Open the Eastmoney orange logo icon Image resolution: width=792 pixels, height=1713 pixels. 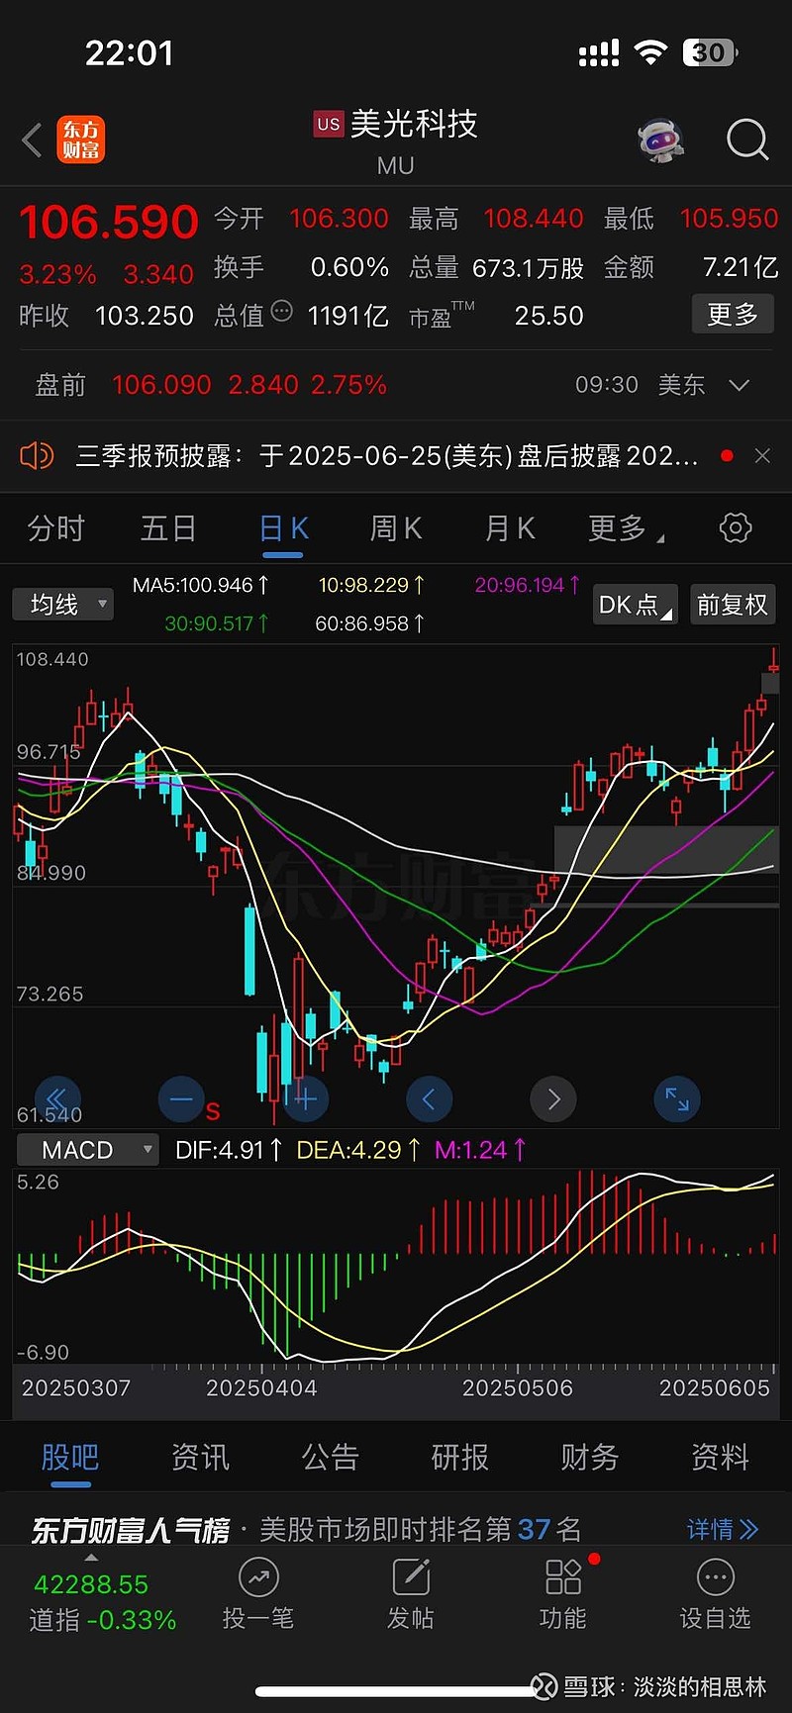coord(80,140)
